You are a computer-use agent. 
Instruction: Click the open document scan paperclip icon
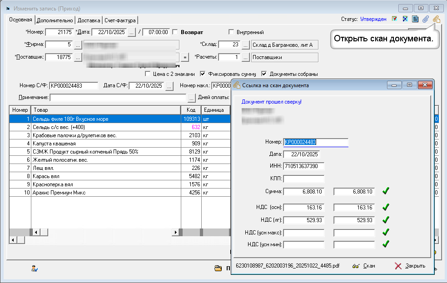pyautogui.click(x=436, y=19)
